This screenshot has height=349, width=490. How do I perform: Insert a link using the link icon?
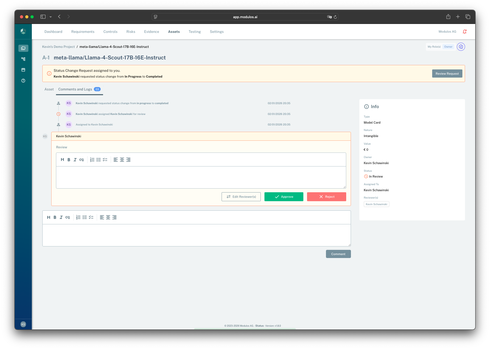(81, 160)
